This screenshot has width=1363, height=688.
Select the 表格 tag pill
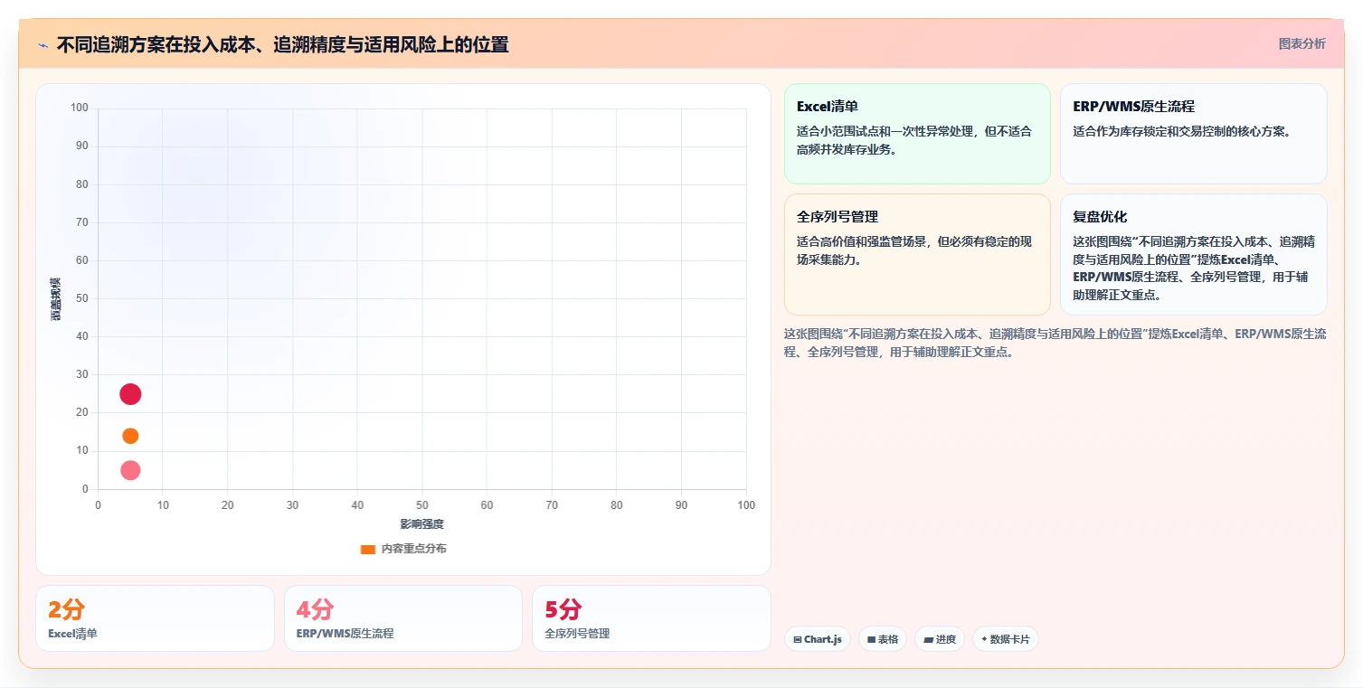(883, 639)
